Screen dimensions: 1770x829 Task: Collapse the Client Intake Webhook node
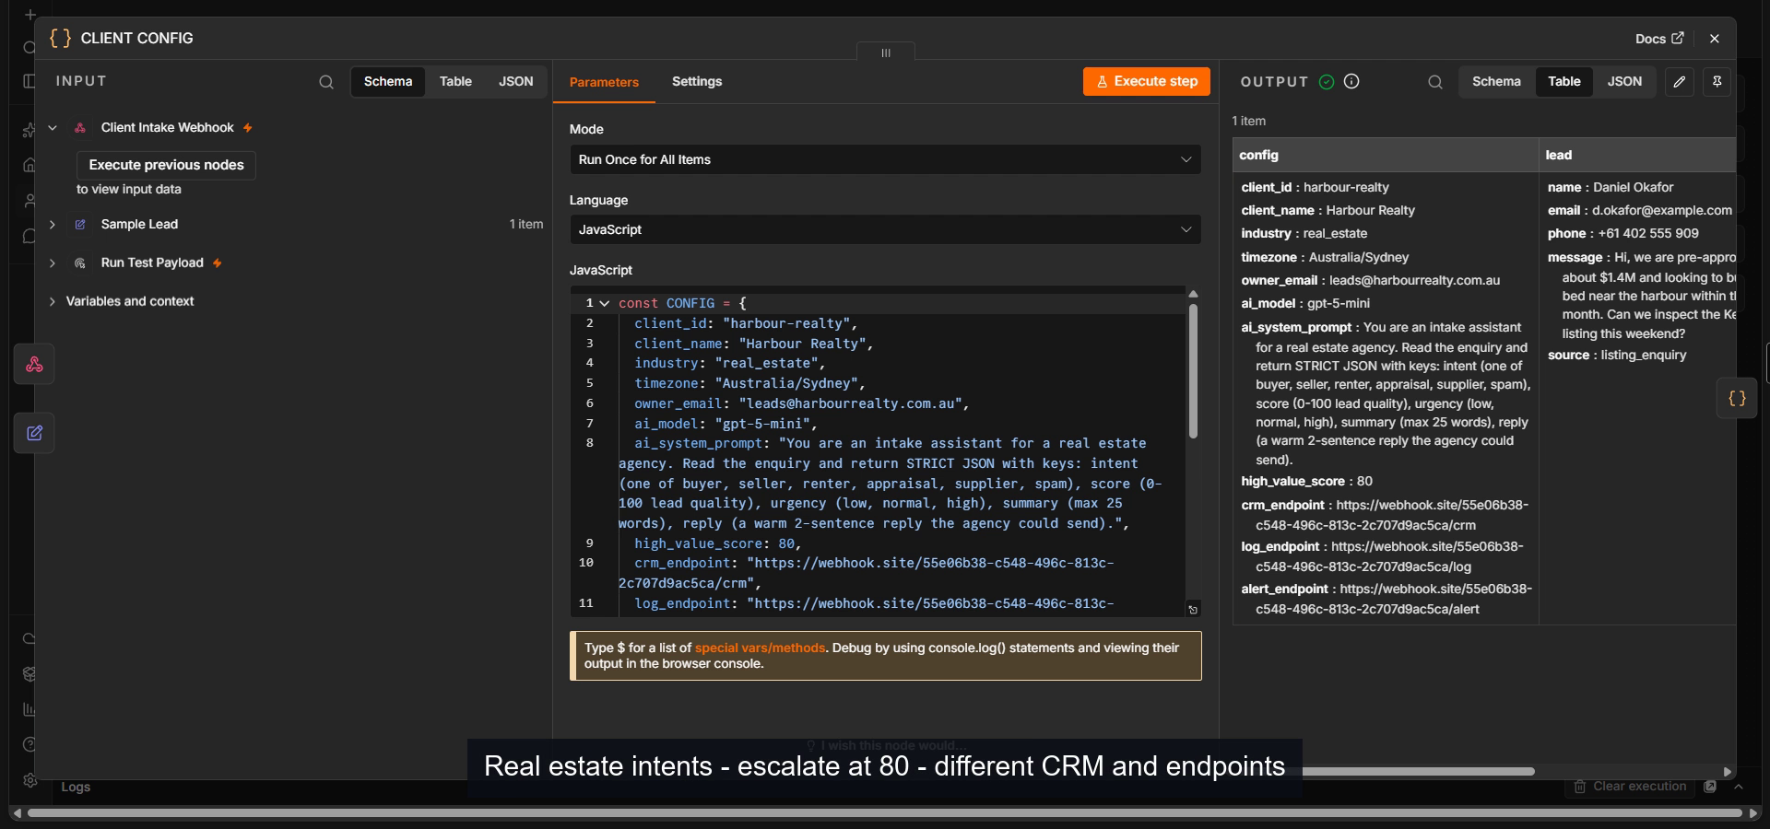click(53, 128)
